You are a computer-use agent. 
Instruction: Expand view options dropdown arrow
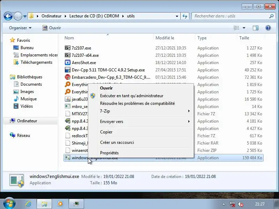coord(244,28)
